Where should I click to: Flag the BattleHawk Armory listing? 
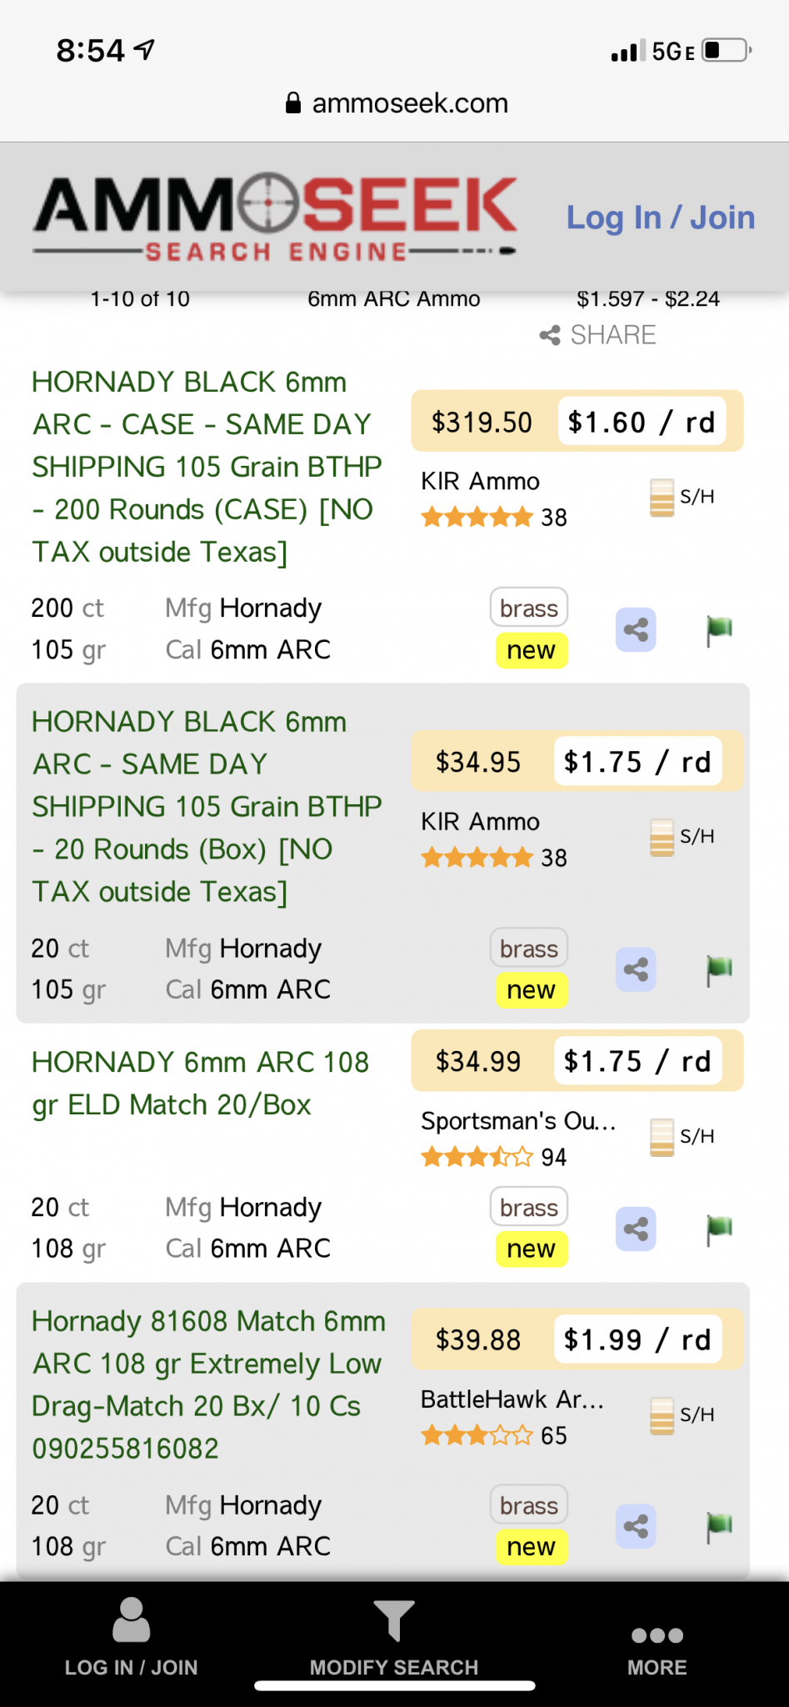point(719,1526)
